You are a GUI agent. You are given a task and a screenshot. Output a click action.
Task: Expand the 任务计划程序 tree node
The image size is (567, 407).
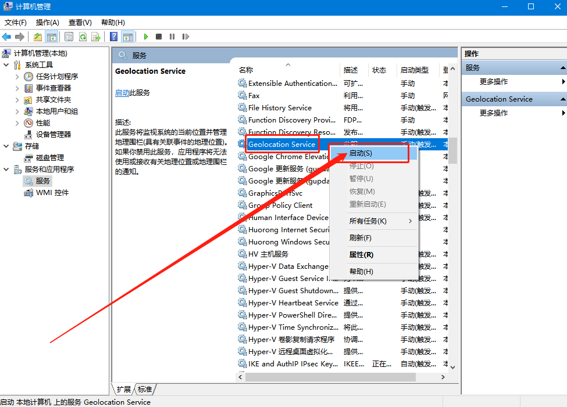[17, 77]
